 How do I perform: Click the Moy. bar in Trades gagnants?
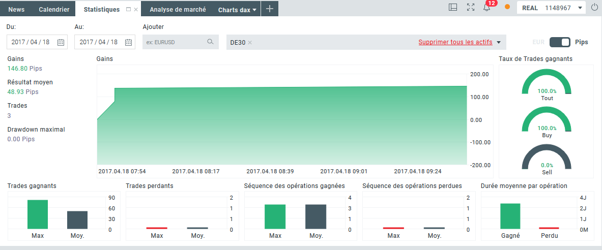(x=77, y=220)
